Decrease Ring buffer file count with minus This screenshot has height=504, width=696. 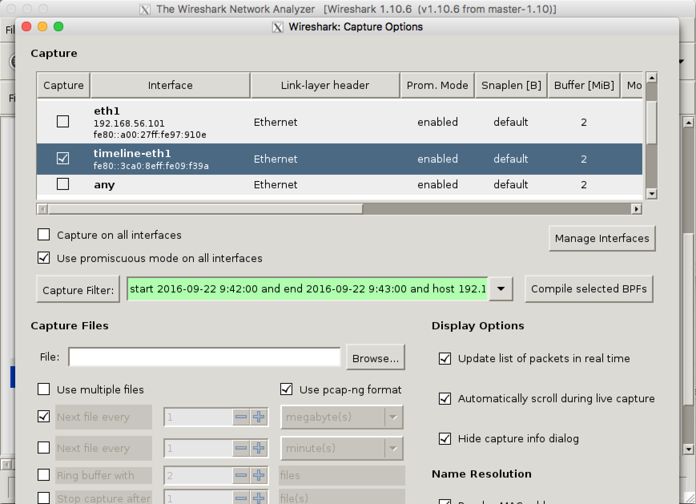point(241,476)
